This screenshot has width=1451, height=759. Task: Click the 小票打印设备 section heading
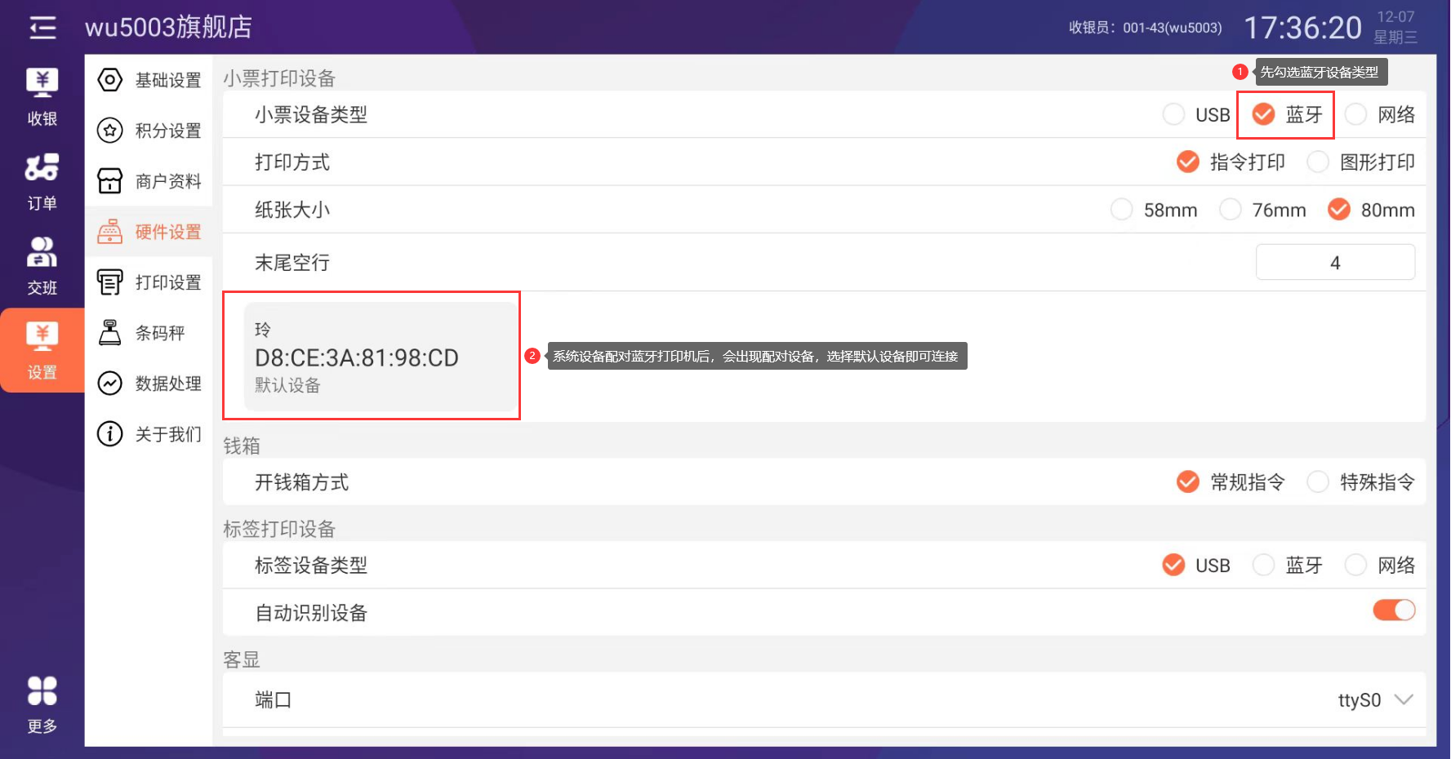(279, 78)
